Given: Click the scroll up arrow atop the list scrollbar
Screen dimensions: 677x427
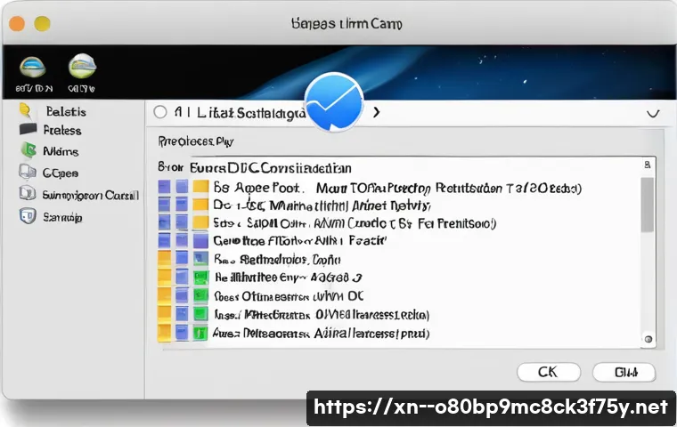Looking at the screenshot, I should (648, 165).
